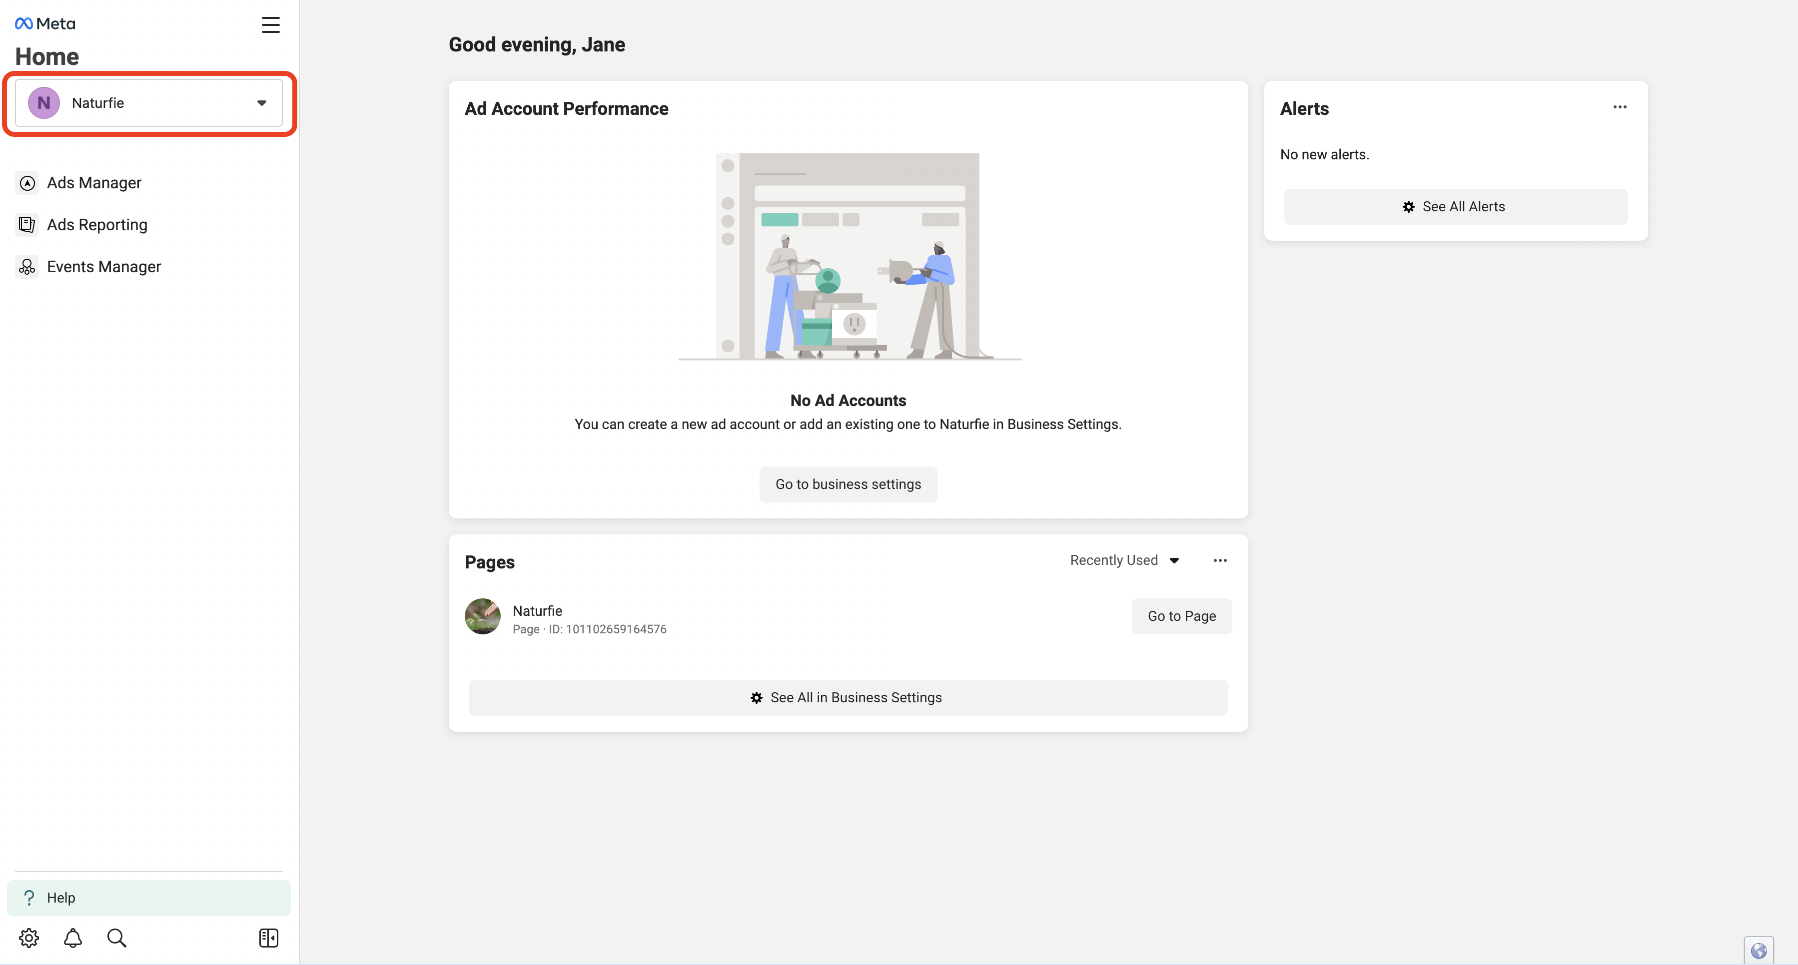This screenshot has width=1798, height=965.
Task: Click Go to business settings button
Action: [848, 484]
